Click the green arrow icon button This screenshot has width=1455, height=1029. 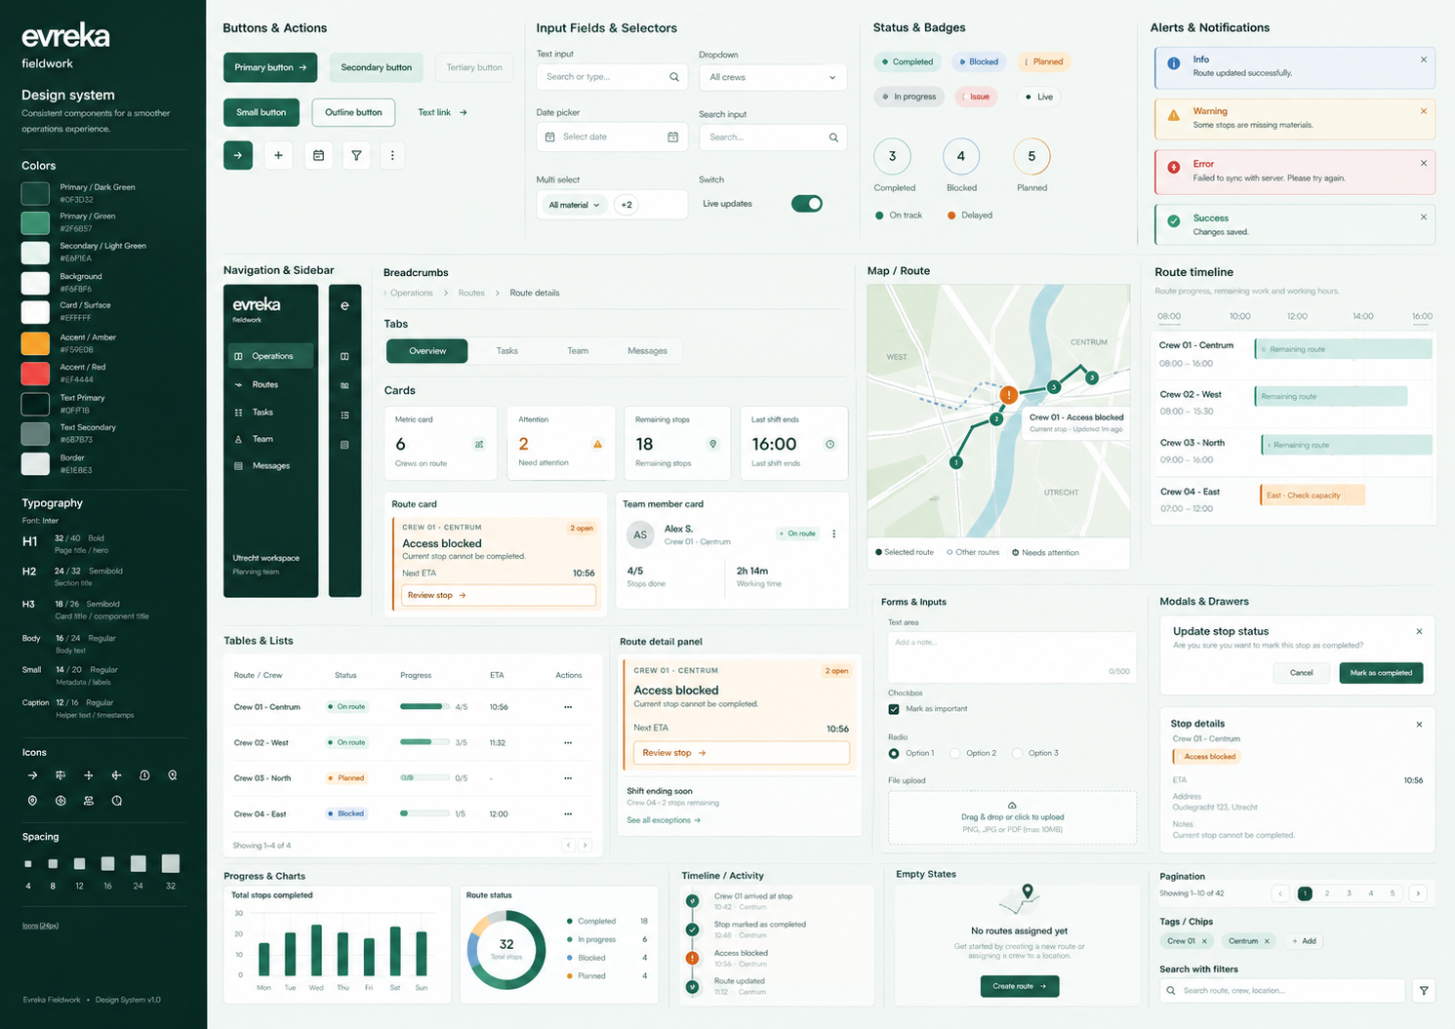tap(238, 155)
